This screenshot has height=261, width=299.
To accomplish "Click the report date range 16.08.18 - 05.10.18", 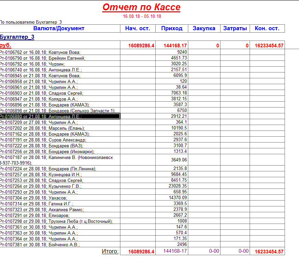I will coord(142,16).
